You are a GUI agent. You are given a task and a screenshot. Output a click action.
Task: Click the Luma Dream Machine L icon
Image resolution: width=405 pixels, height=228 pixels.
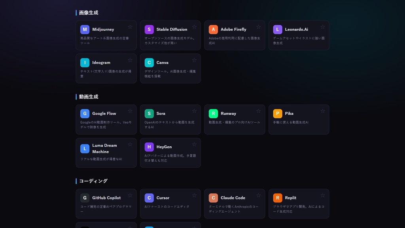(x=85, y=149)
